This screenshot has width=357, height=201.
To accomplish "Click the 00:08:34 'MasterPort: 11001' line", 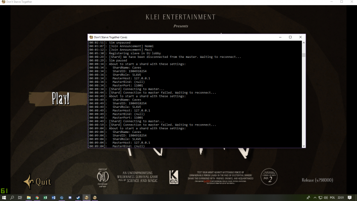I will tap(115, 86).
